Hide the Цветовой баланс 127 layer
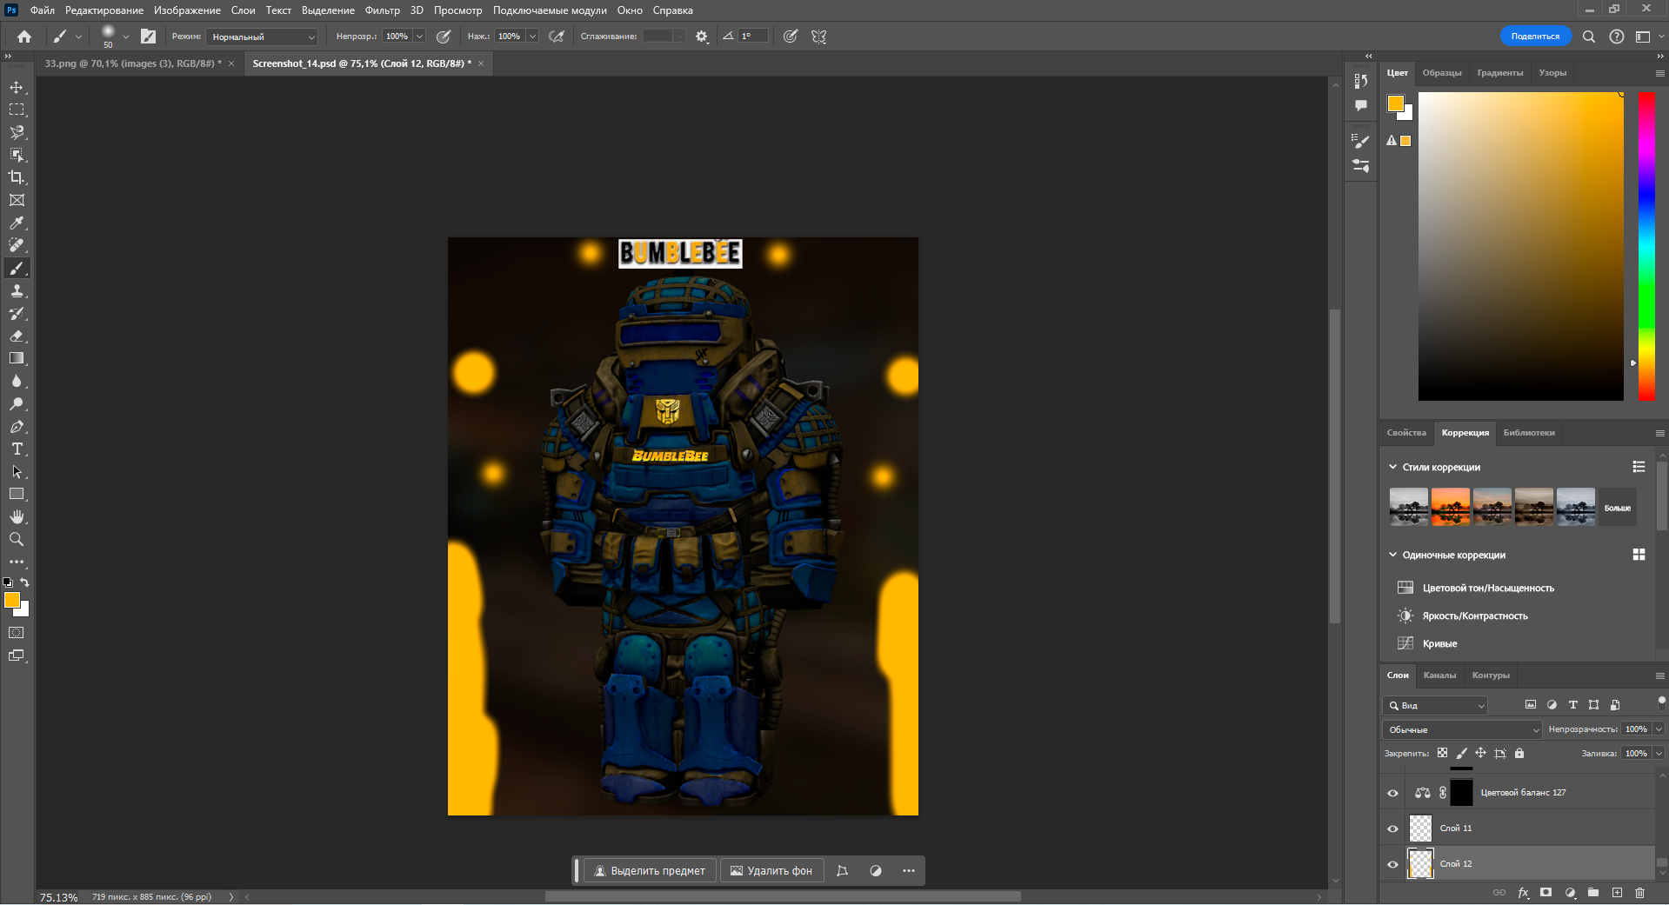 (1392, 793)
